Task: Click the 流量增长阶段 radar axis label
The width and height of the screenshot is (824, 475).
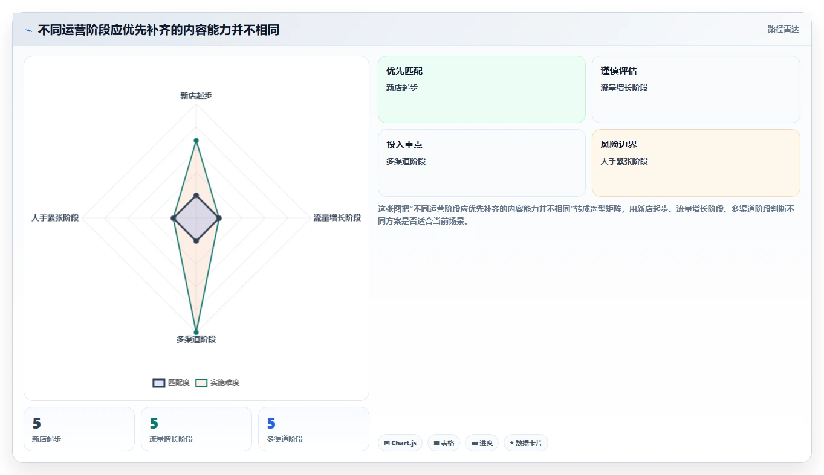Action: point(337,218)
